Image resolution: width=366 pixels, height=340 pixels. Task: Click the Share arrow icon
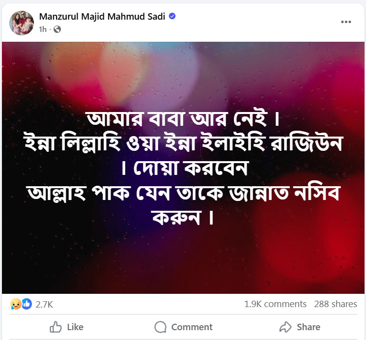point(285,327)
